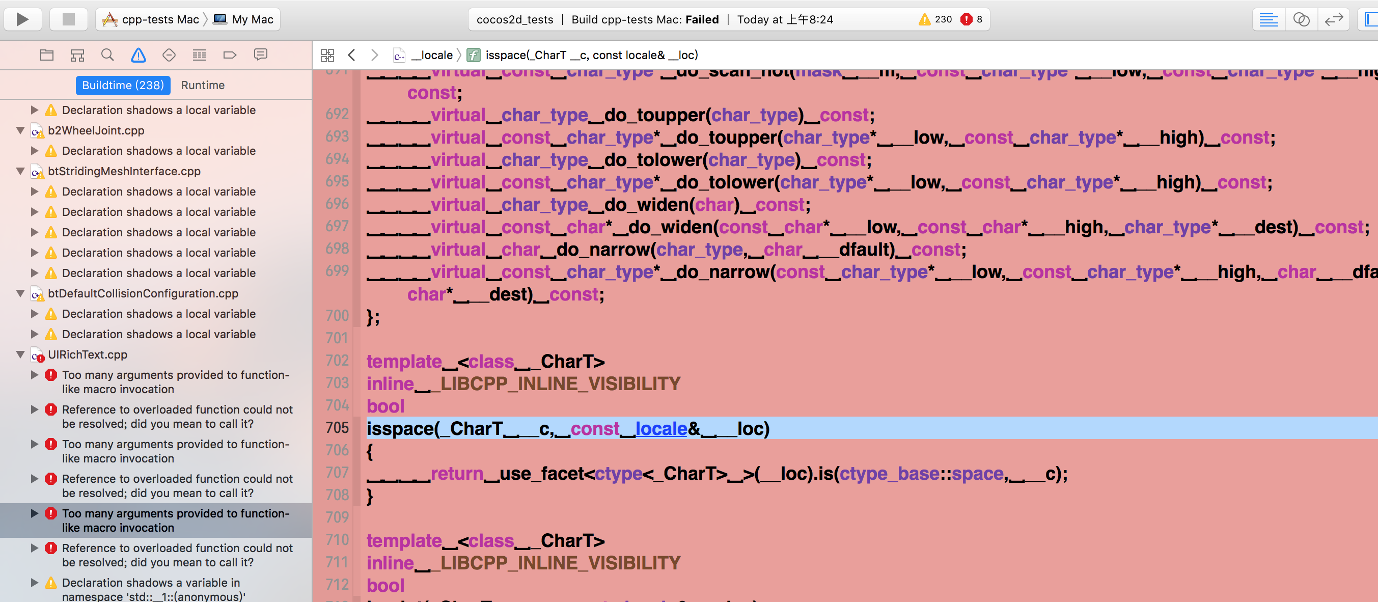Click the locale link on line 705
Screen dimensions: 1378x602
660,429
